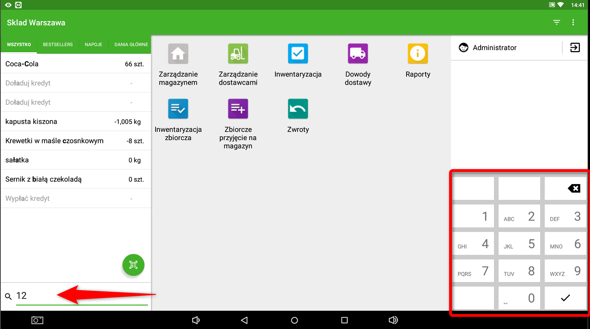590x329 pixels.
Task: Open Zarządzanie magazynem home icon
Action: [178, 54]
